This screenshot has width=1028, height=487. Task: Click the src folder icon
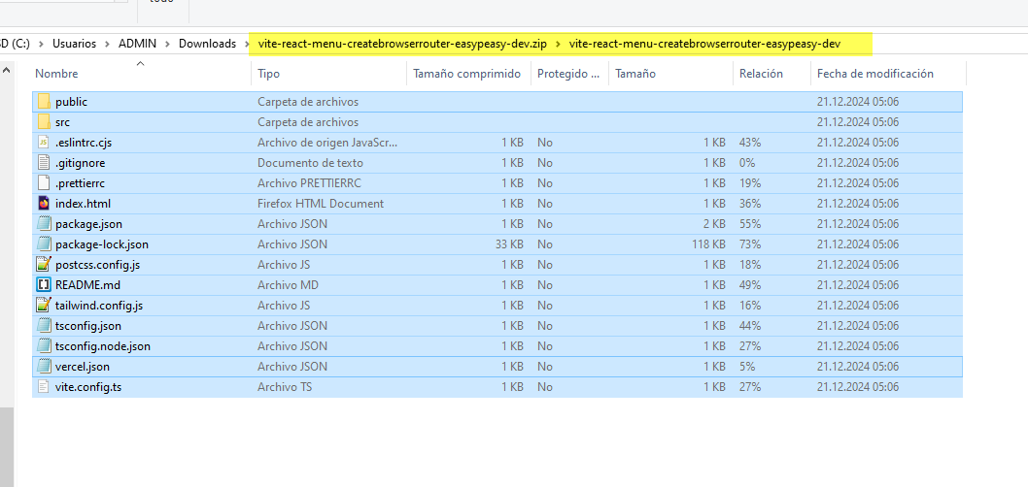[x=44, y=122]
